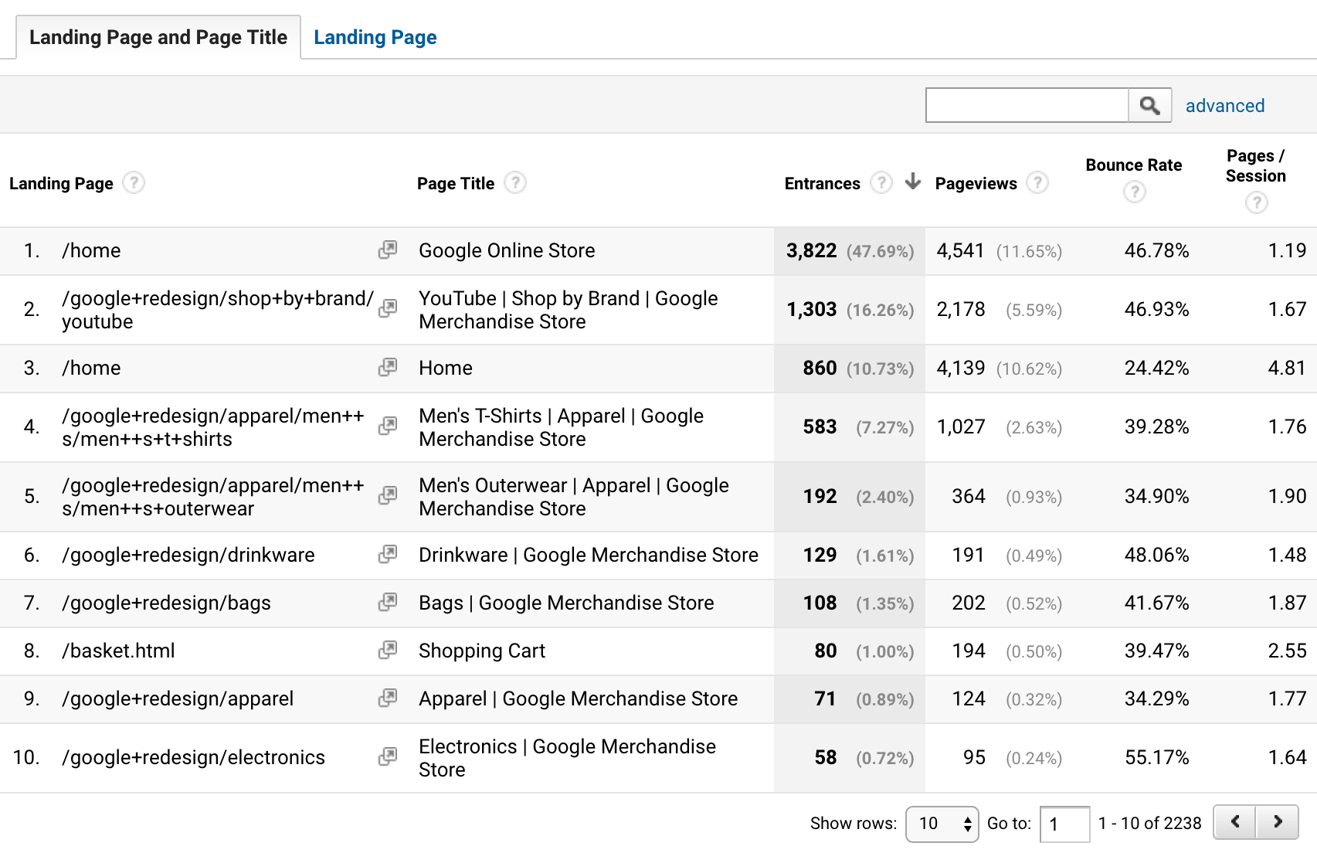Click the Landing Page column help icon
This screenshot has height=853, width=1317.
(134, 183)
